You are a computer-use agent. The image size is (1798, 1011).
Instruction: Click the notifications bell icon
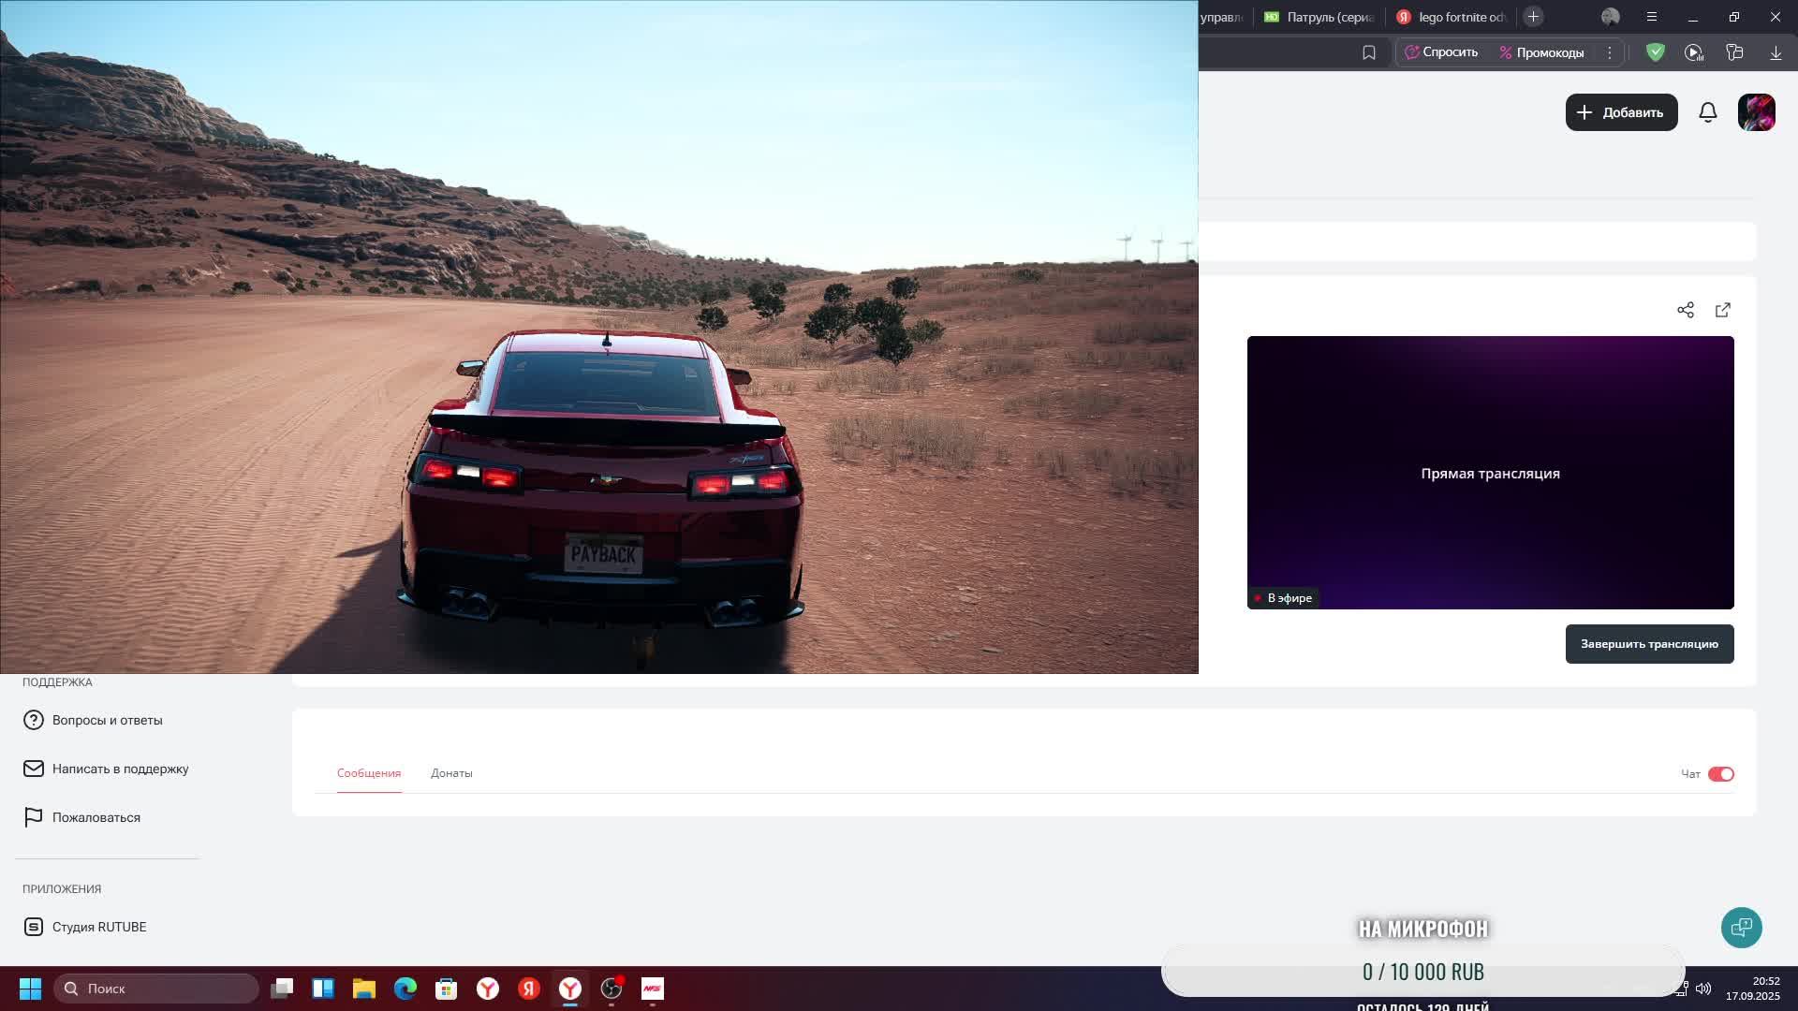coord(1707,112)
